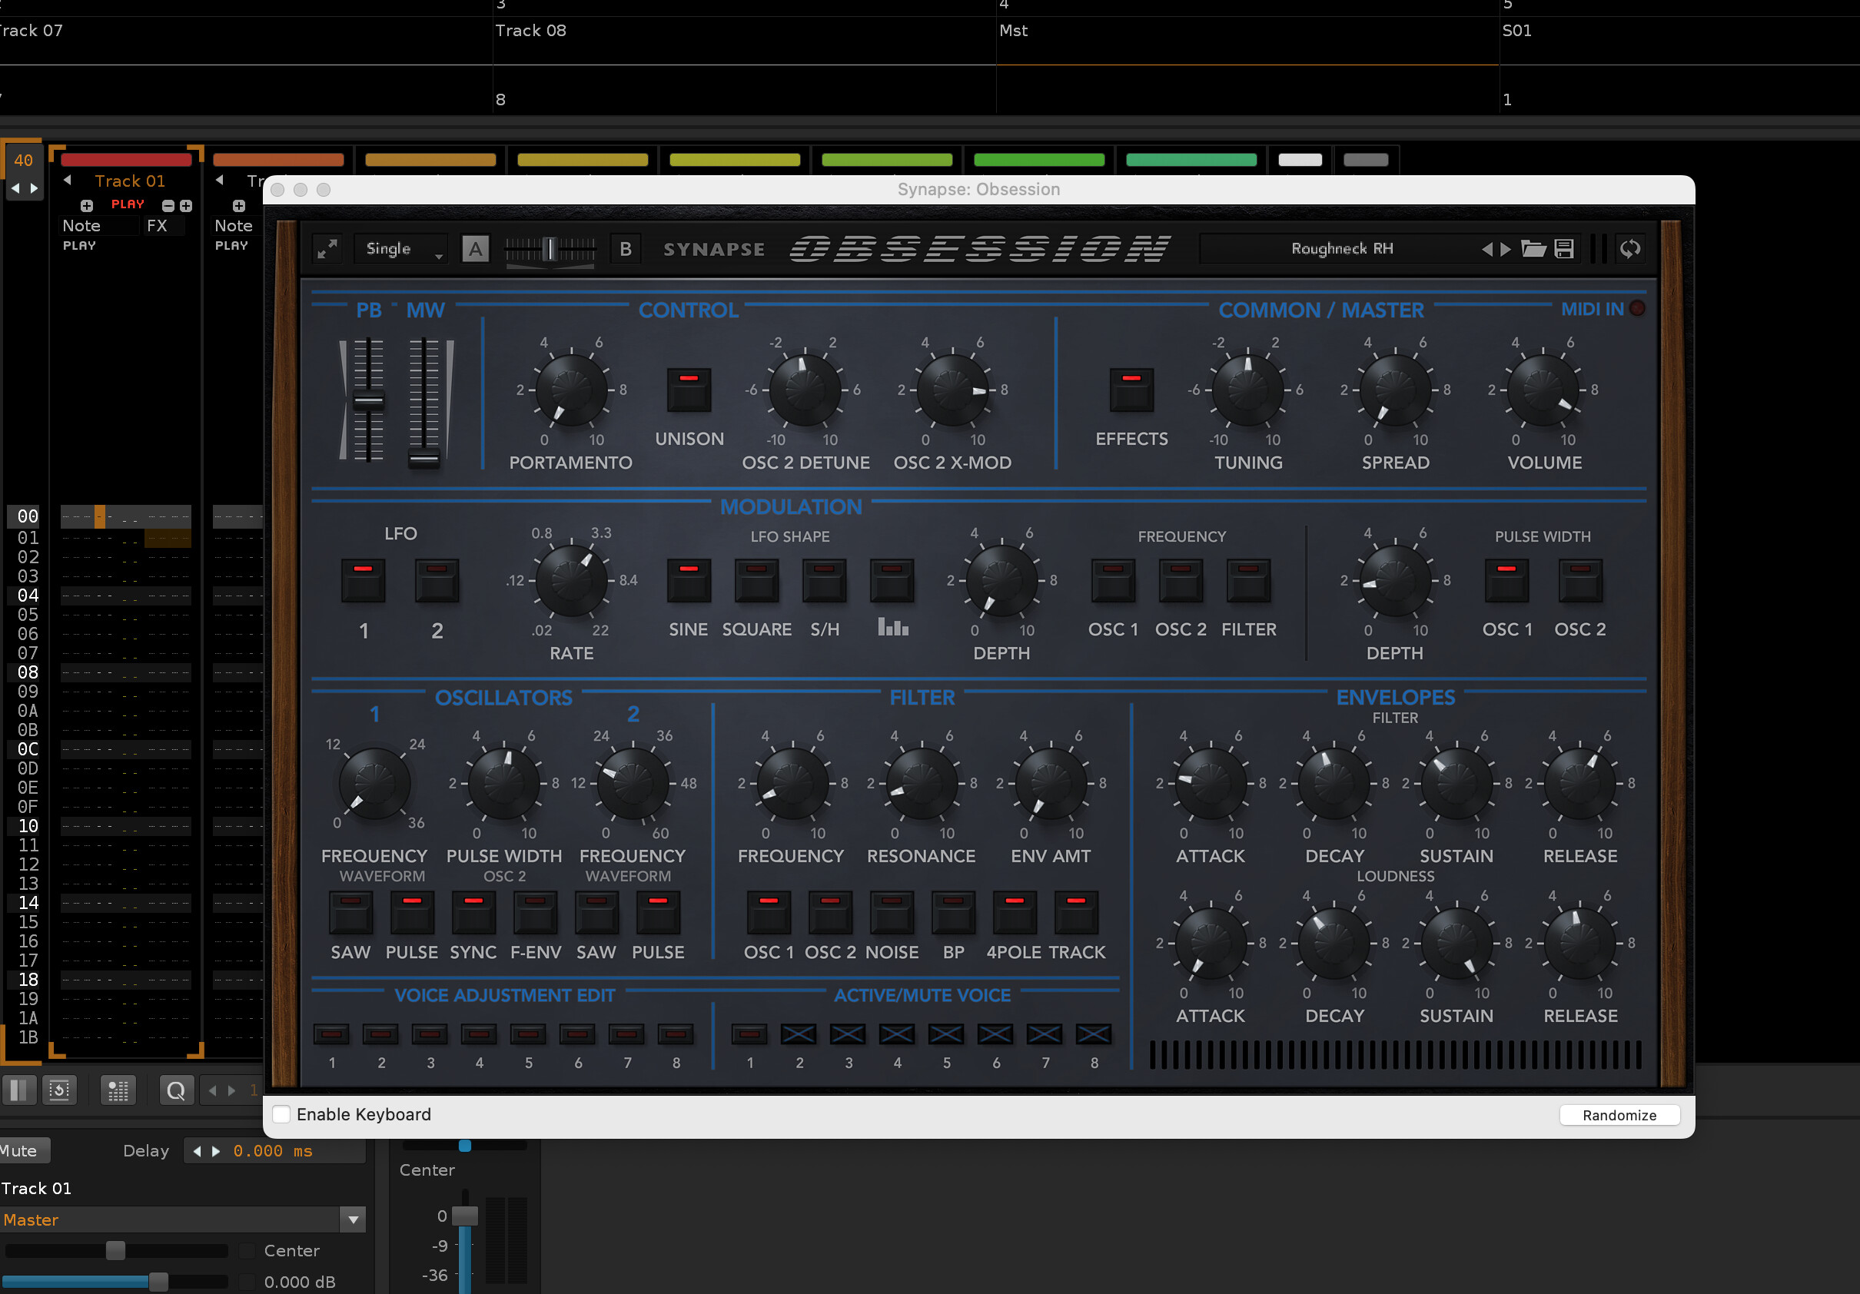Click the quantize Q icon
This screenshot has height=1294, width=1860.
click(x=176, y=1090)
